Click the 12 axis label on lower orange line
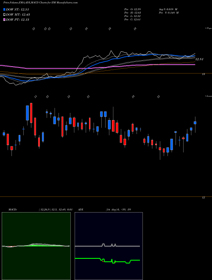Image resolution: width=212 pixels, height=280 pixels. 204,198
